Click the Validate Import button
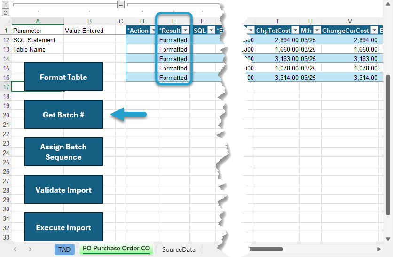 click(63, 189)
